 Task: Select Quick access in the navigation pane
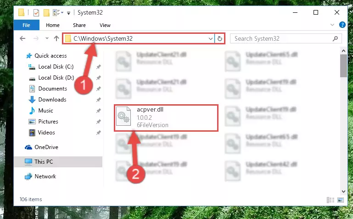point(50,56)
